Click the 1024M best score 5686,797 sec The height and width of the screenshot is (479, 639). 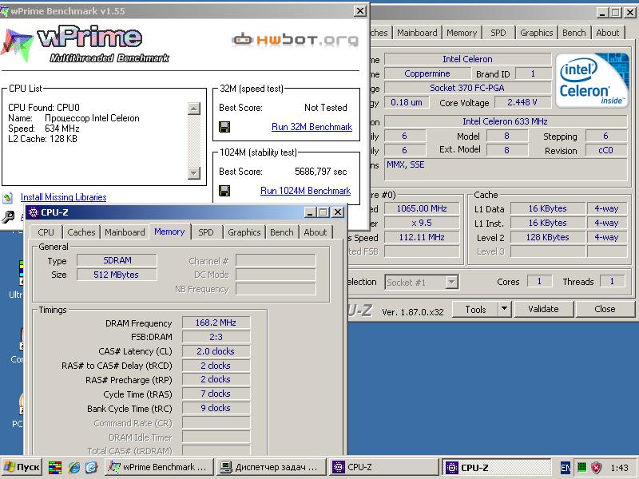pyautogui.click(x=321, y=172)
